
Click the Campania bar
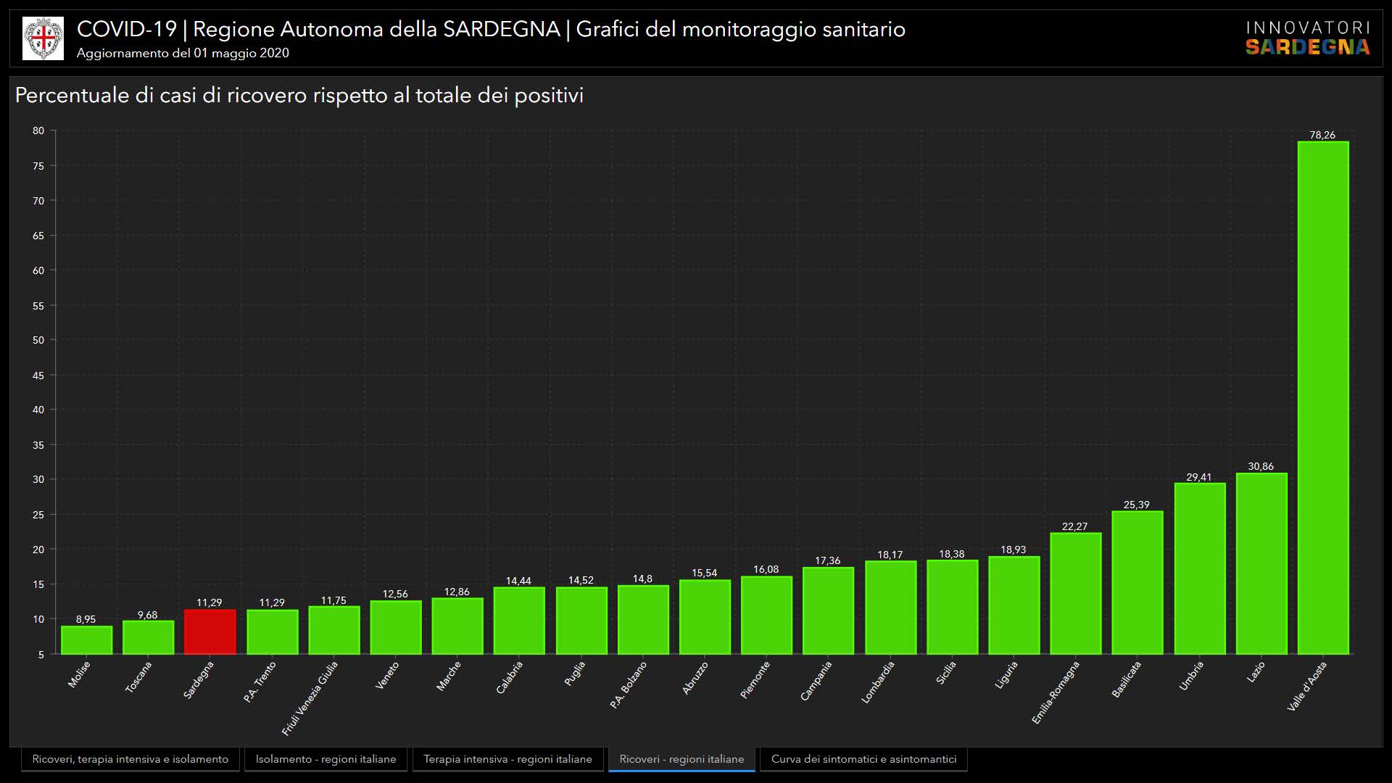click(828, 610)
